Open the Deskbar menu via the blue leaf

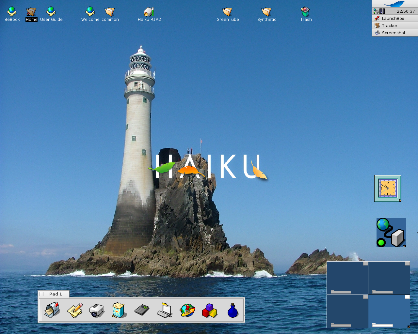click(395, 4)
